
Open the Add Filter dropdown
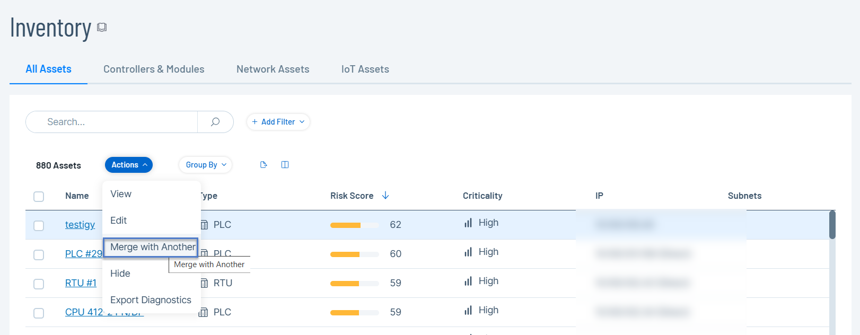coord(278,122)
